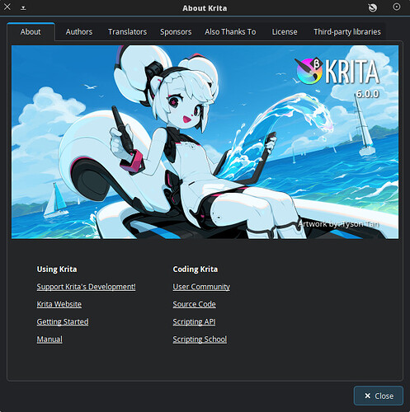The image size is (410, 412).
Task: Switch to the Authors tab
Action: point(79,32)
